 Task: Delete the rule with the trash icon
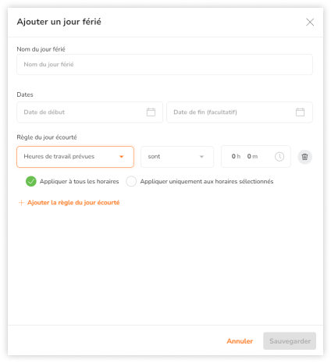(304, 157)
